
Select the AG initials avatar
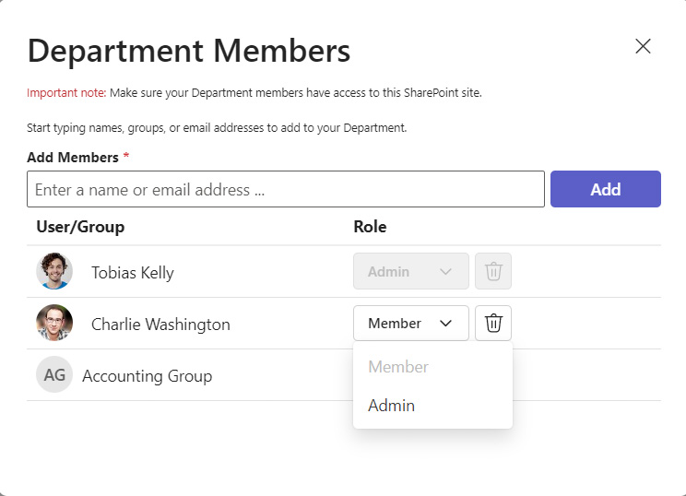click(x=54, y=374)
